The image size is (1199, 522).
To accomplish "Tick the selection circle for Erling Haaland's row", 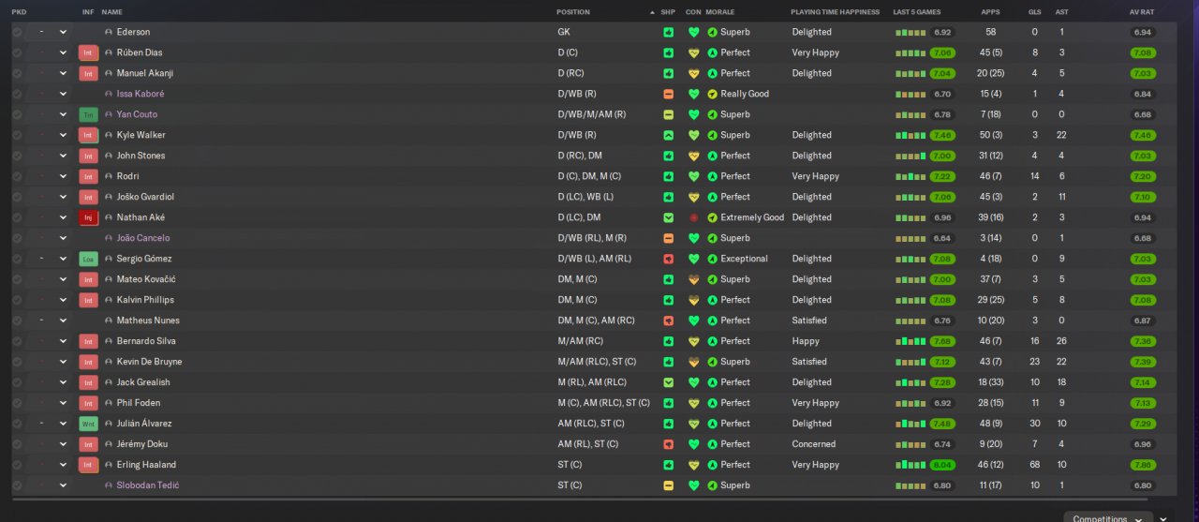I will [x=17, y=465].
